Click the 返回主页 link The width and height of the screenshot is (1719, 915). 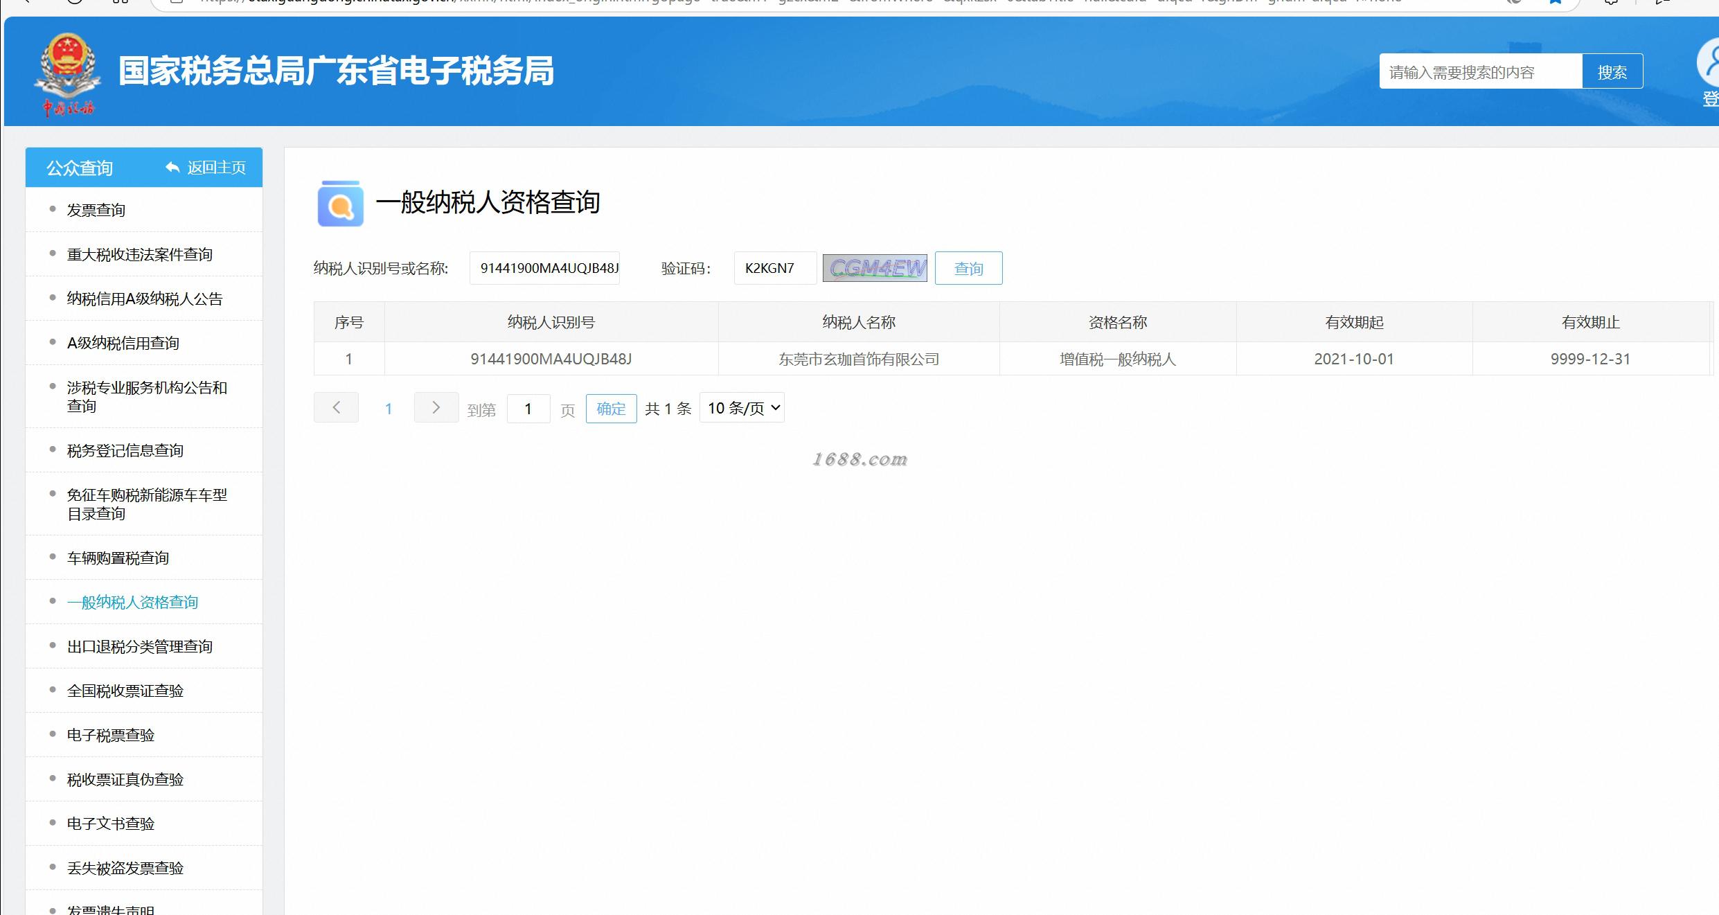(x=216, y=168)
